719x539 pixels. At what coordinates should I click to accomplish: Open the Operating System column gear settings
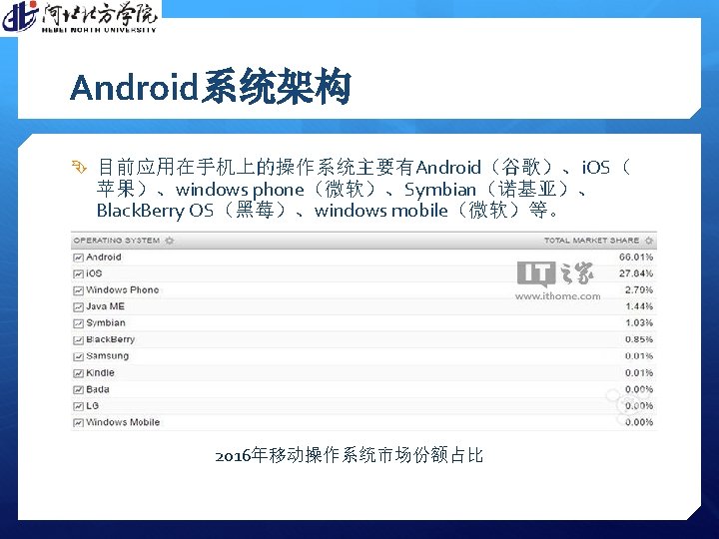pos(170,241)
